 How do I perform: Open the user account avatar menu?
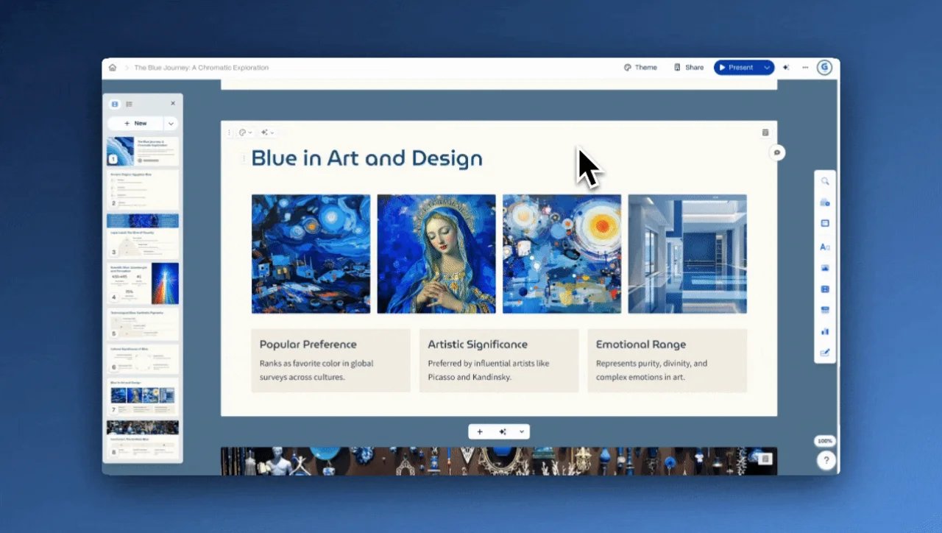[825, 68]
